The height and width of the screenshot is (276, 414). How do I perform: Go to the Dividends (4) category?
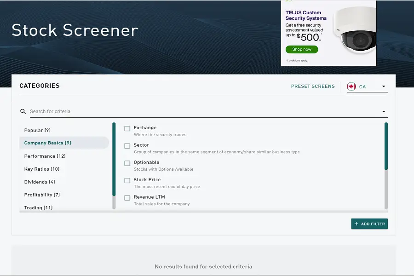click(x=40, y=182)
